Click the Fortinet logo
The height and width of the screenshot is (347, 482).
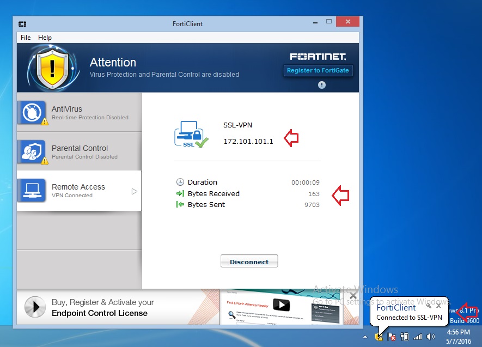click(318, 57)
